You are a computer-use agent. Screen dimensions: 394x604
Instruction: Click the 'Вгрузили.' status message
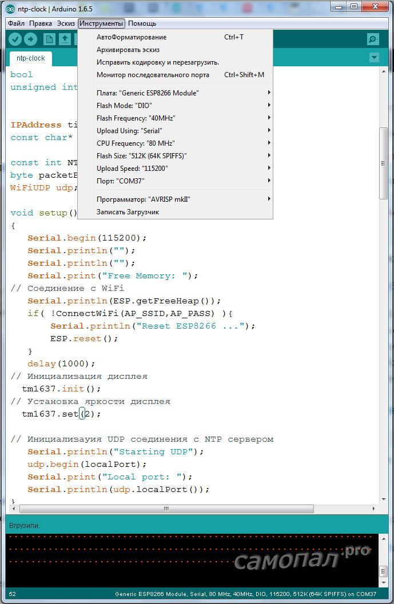pos(24,525)
